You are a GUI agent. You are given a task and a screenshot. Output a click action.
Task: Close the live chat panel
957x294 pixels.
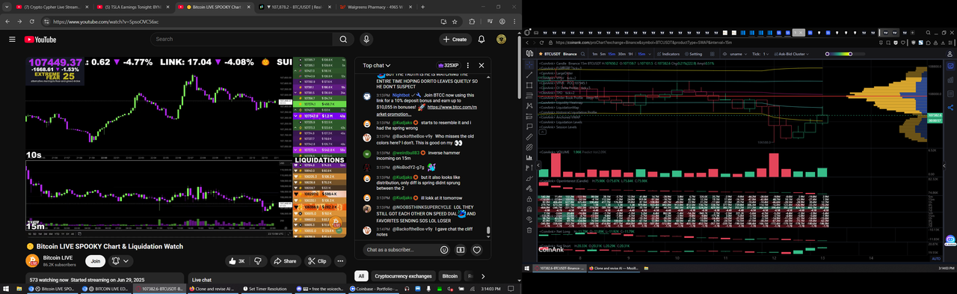tap(481, 65)
